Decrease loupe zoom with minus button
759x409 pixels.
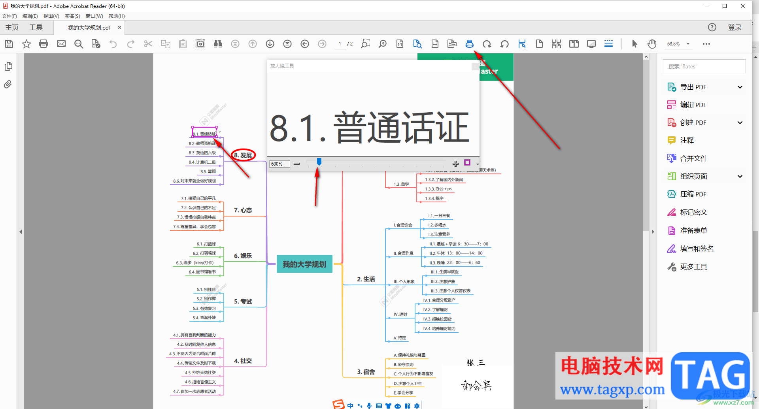pos(296,164)
